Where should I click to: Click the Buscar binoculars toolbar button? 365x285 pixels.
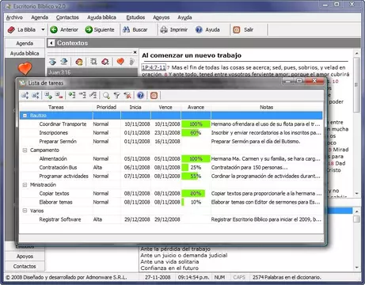[135, 30]
